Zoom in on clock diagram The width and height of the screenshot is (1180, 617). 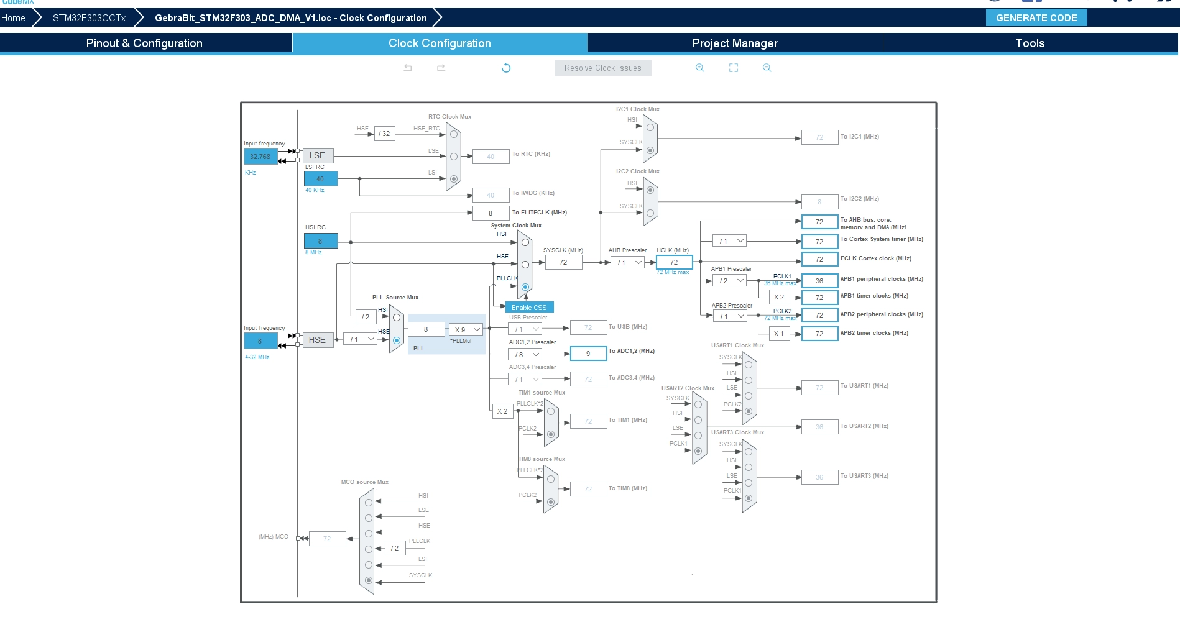pyautogui.click(x=700, y=68)
